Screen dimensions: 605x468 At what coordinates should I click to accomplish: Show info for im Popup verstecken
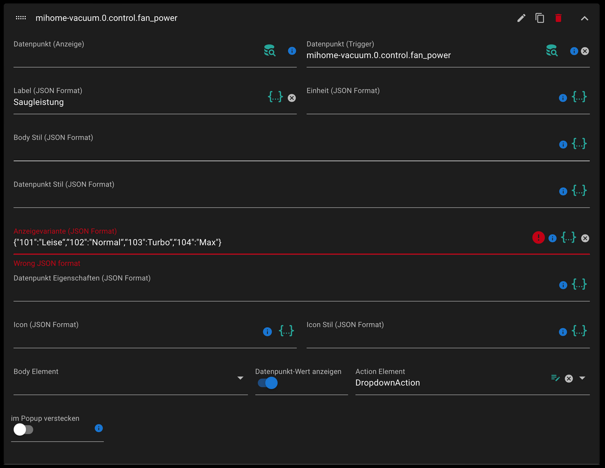[99, 428]
